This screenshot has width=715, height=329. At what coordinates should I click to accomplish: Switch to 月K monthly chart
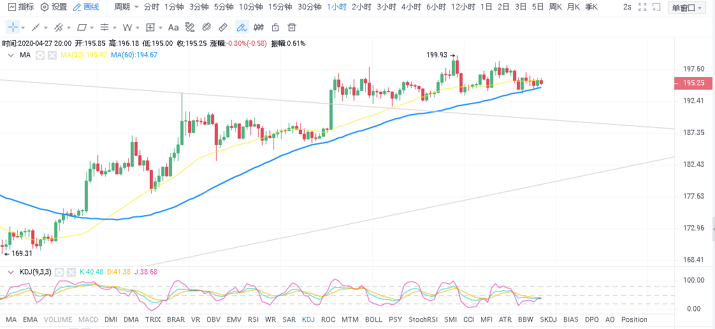pos(573,7)
